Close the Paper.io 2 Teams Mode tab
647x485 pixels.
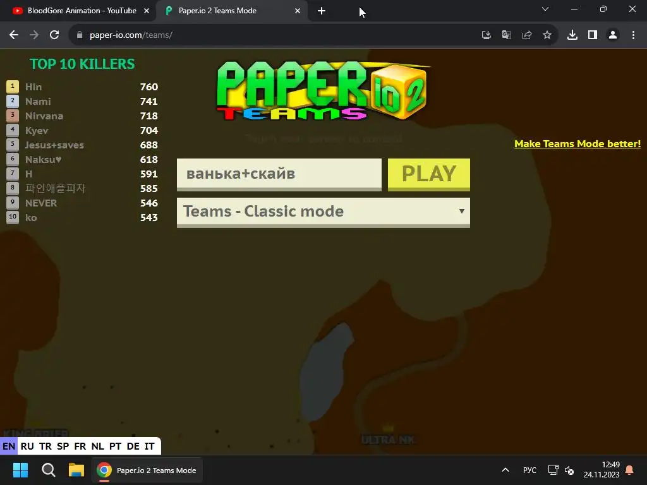click(x=298, y=11)
